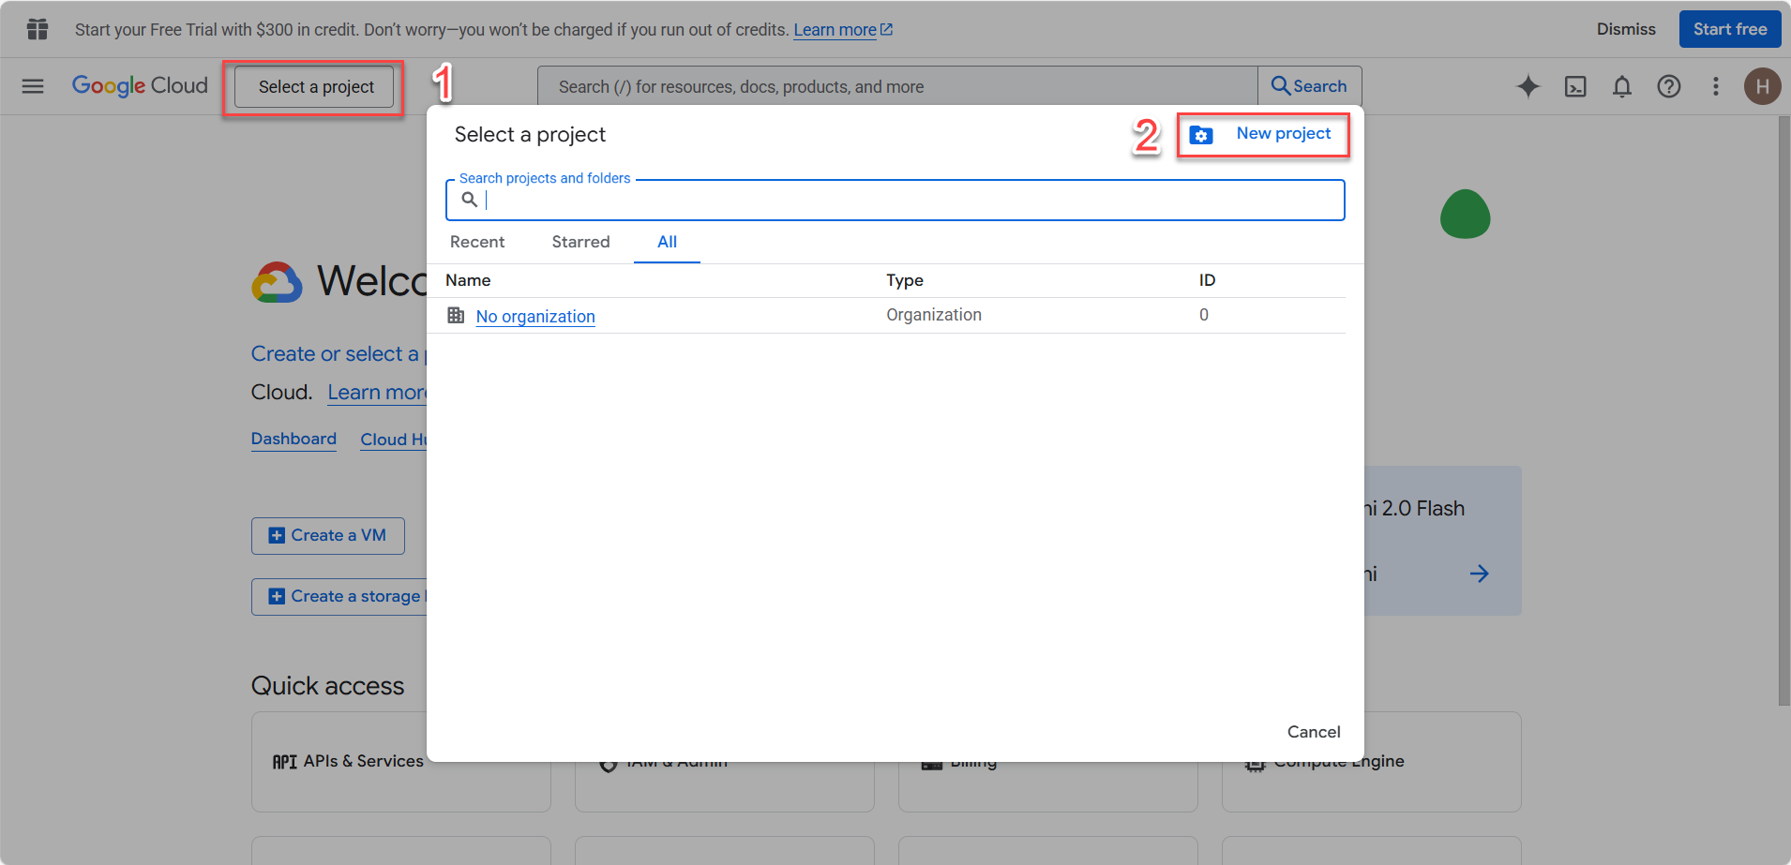Open the Learn more link in banner
This screenshot has height=865, width=1791.
pos(843,30)
